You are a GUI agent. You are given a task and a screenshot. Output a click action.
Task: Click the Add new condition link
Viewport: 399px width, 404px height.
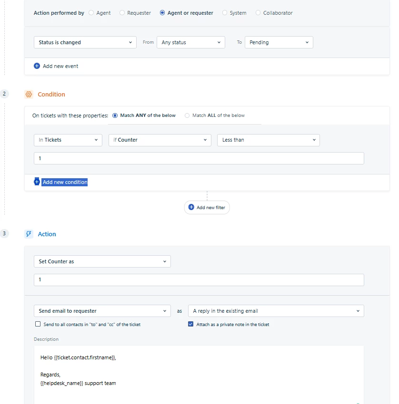click(65, 182)
